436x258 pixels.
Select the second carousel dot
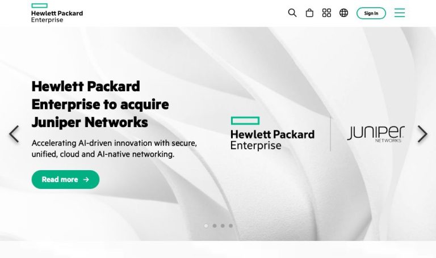pos(215,226)
